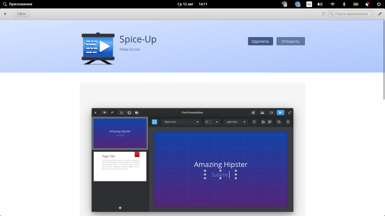Click the blue text color swatch in preview
This screenshot has height=216, width=385.
[x=155, y=122]
